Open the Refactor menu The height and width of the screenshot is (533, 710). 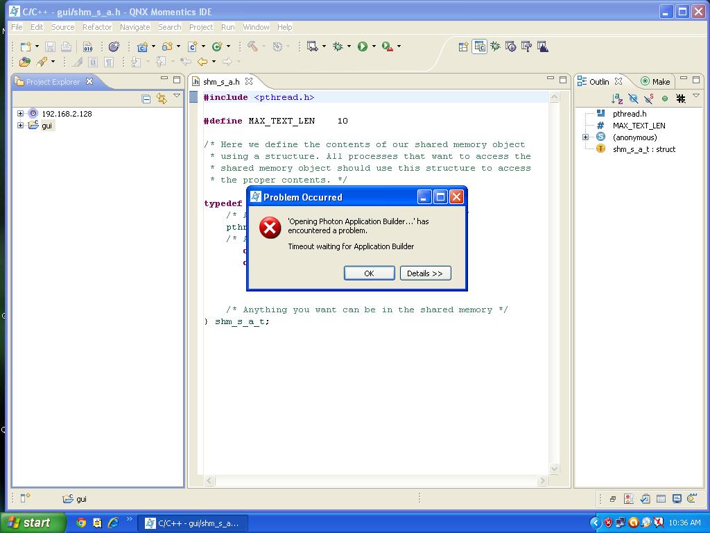coord(97,27)
